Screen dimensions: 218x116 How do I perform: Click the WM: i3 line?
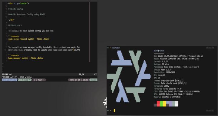click(157, 78)
